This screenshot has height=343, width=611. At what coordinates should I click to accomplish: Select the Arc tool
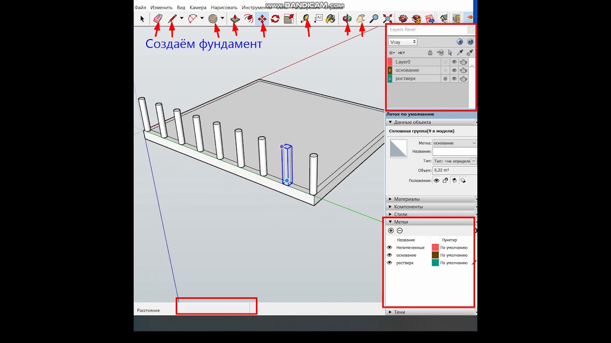tap(192, 19)
